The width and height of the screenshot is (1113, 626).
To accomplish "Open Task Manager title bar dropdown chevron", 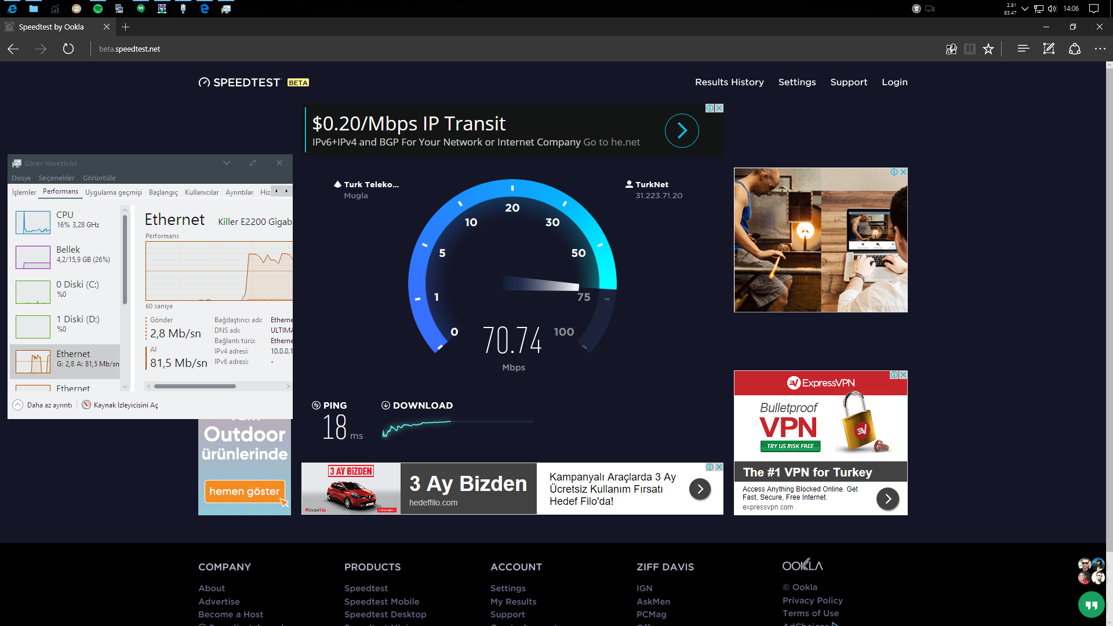I will point(227,163).
